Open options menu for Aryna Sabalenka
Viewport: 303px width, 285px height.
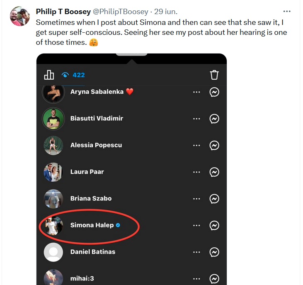[x=196, y=92]
